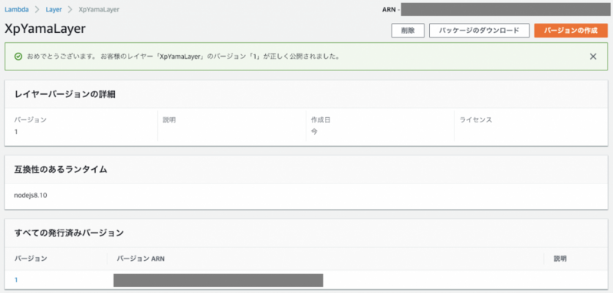Click the 作成日 label in the details panel
Viewport: 613px width, 293px height.
[x=320, y=120]
